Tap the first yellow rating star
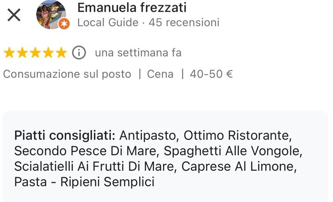333x202 pixels. pyautogui.click(x=9, y=53)
